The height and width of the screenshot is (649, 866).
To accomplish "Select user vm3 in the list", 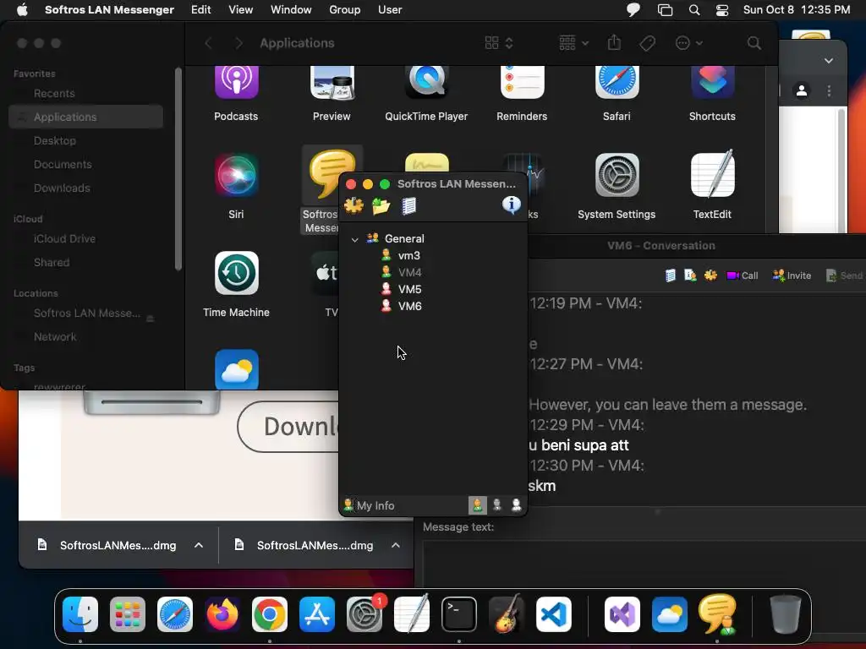I will 408,255.
